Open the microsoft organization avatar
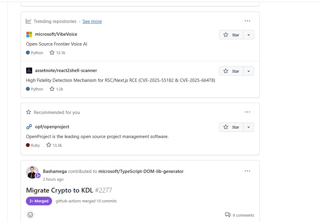The width and height of the screenshot is (321, 222). pos(29,34)
